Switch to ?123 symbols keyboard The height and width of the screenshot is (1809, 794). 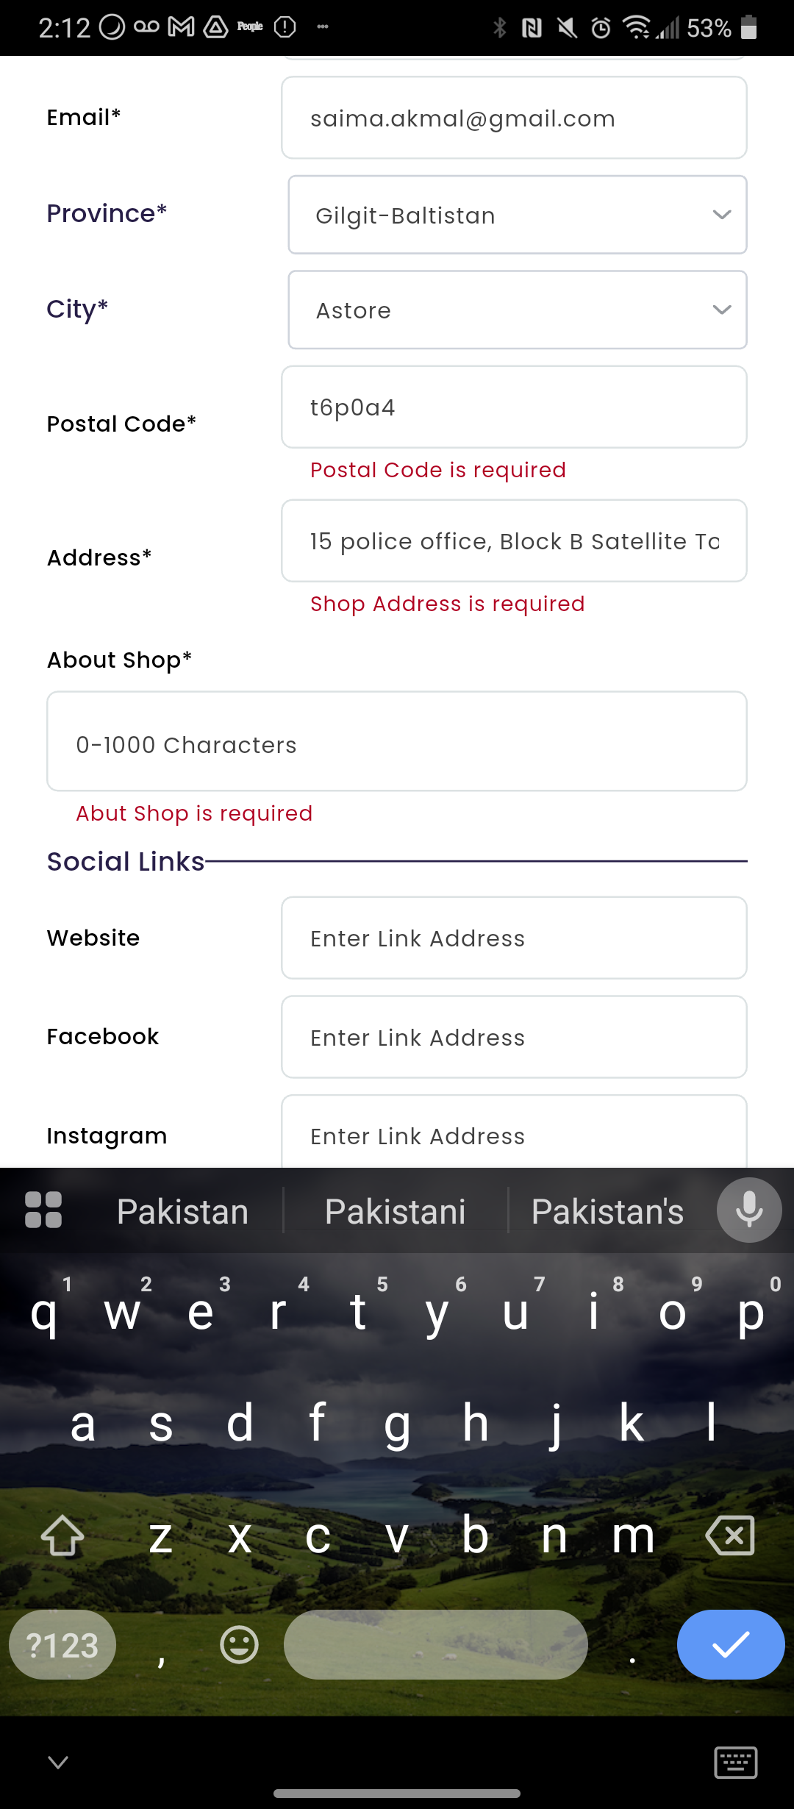[62, 1644]
